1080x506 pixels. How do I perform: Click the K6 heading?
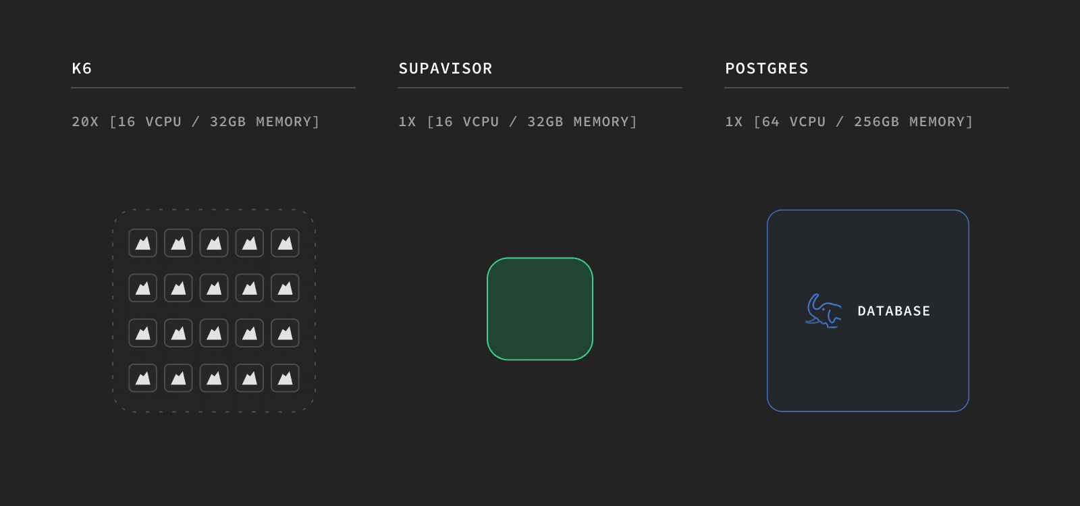[82, 69]
